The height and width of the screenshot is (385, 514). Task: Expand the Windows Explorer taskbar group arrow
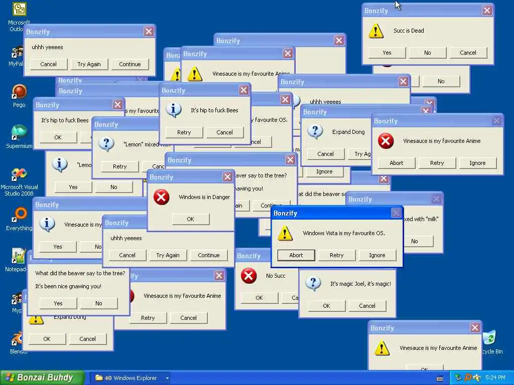tap(167, 378)
